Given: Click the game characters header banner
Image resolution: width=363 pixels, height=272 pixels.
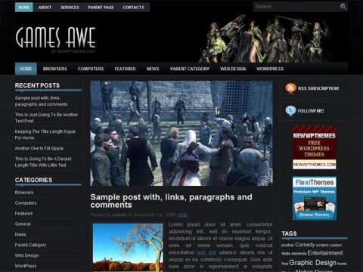Looking at the screenshot, I should click(265, 39).
